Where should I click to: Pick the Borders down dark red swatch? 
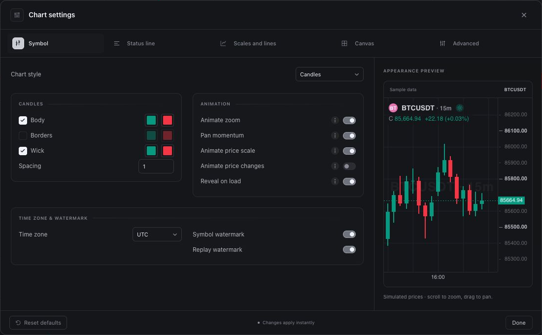[x=168, y=135]
